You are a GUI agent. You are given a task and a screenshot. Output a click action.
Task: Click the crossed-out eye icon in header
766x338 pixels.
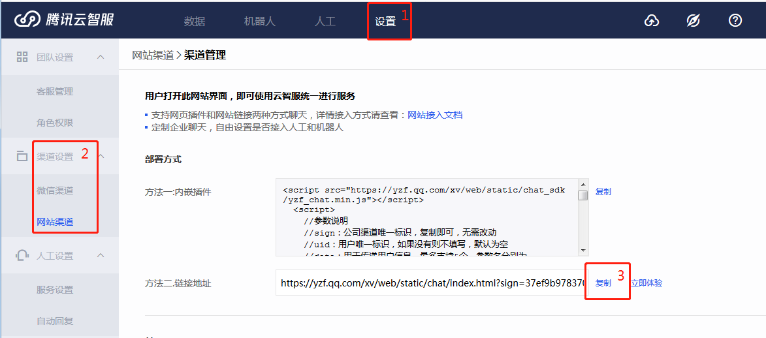coord(694,20)
